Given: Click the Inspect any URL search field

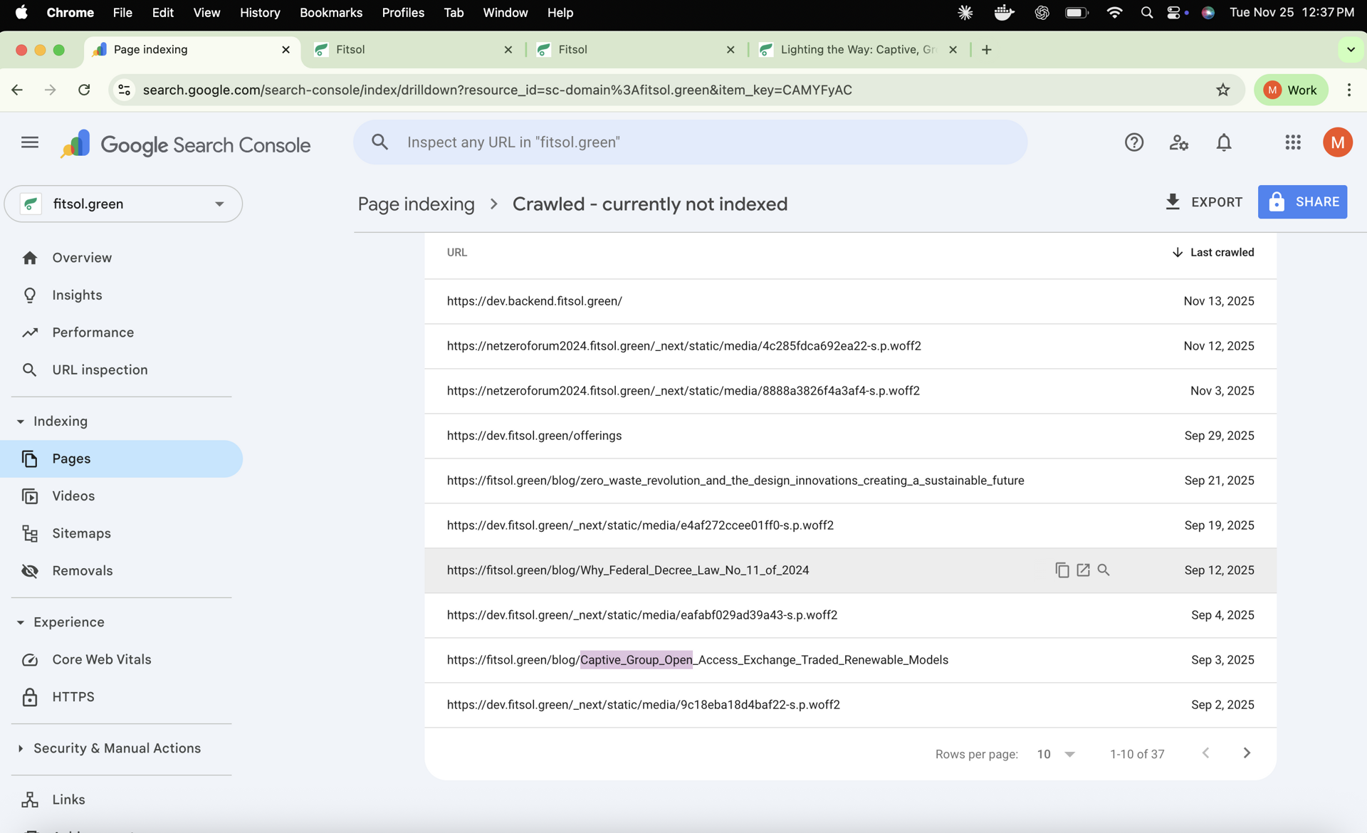Looking at the screenshot, I should pos(691,142).
